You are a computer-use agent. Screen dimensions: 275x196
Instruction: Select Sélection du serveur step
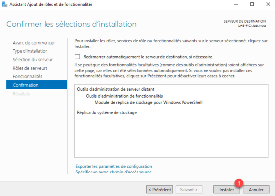(x=33, y=60)
